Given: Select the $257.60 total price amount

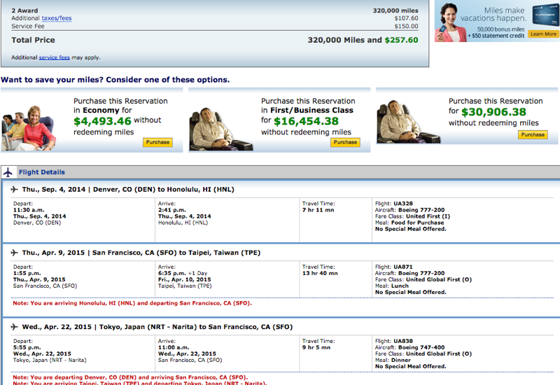Looking at the screenshot, I should pos(401,40).
